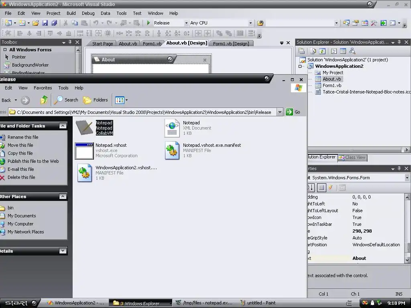
Task: Open the Favorites menu in Explorer
Action: click(43, 88)
